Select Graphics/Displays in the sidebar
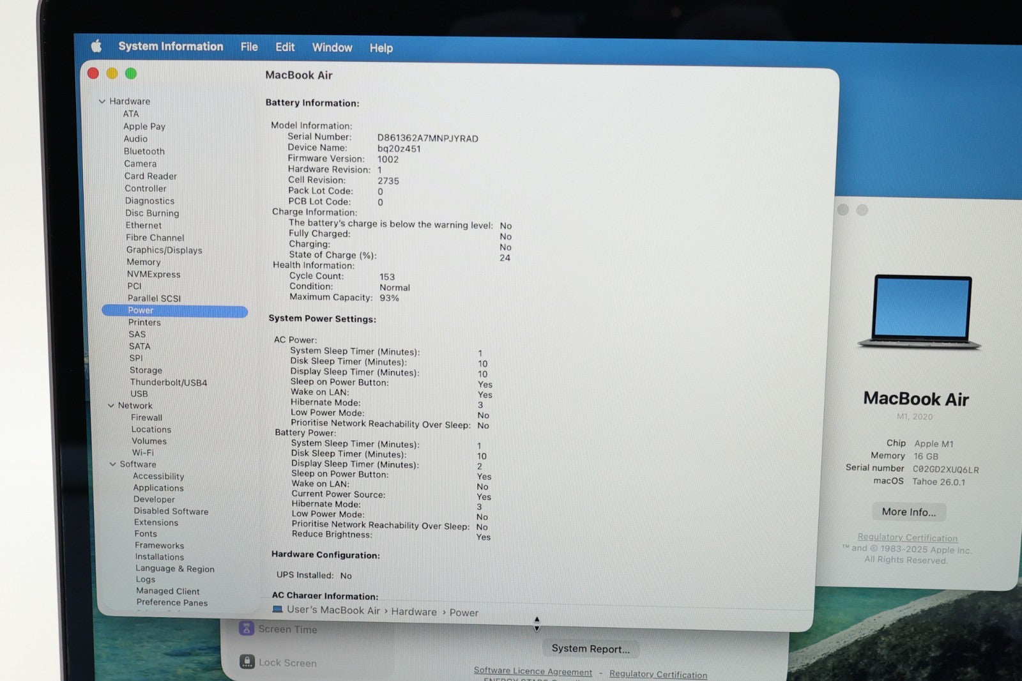1022x681 pixels. (164, 250)
